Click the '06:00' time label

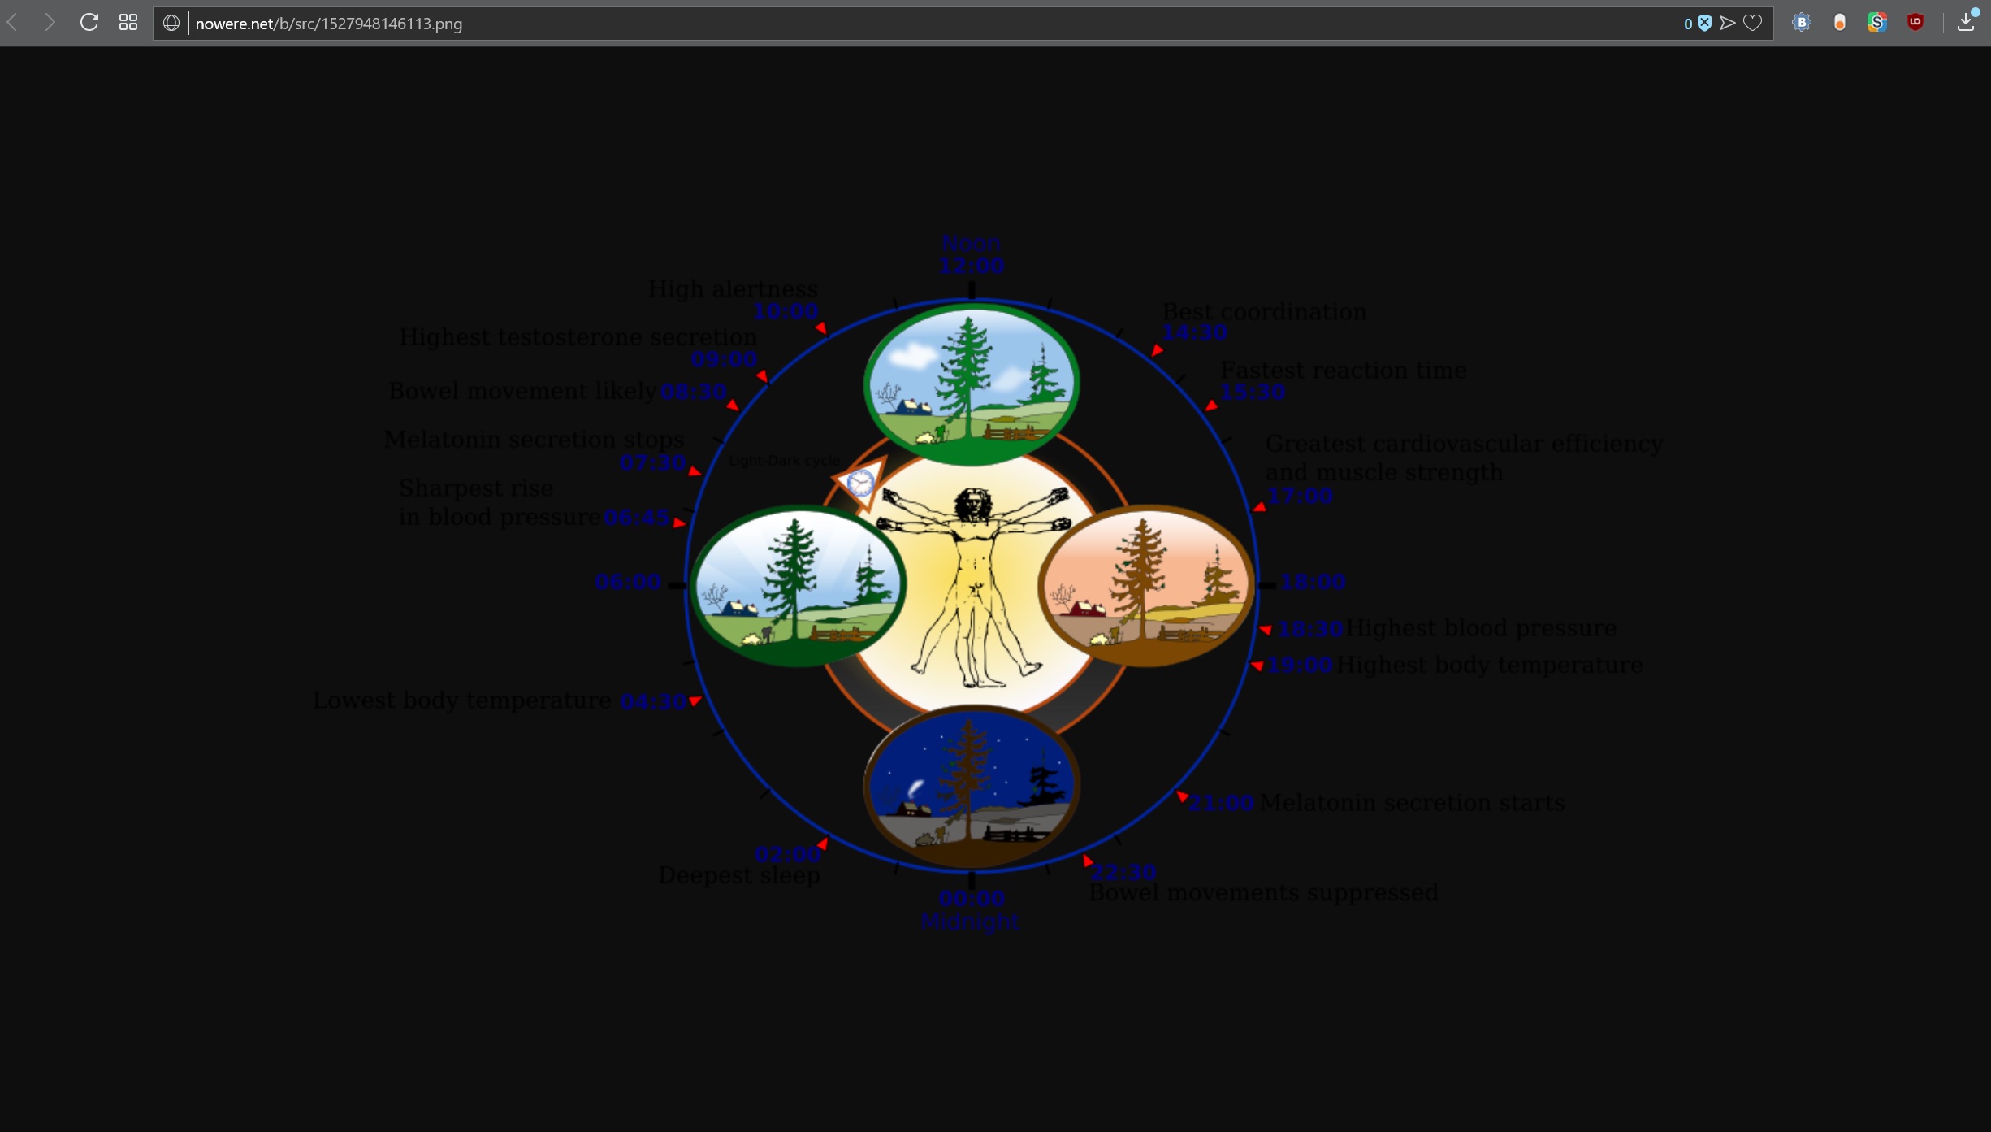(x=628, y=582)
